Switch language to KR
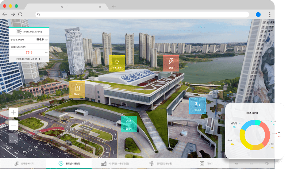This screenshot has height=169, width=285. tap(236, 163)
